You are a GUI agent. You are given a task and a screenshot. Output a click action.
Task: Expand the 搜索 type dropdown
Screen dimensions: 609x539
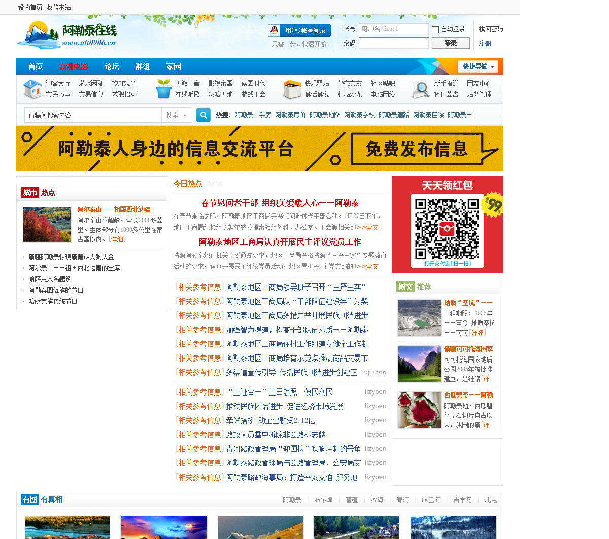pos(177,116)
